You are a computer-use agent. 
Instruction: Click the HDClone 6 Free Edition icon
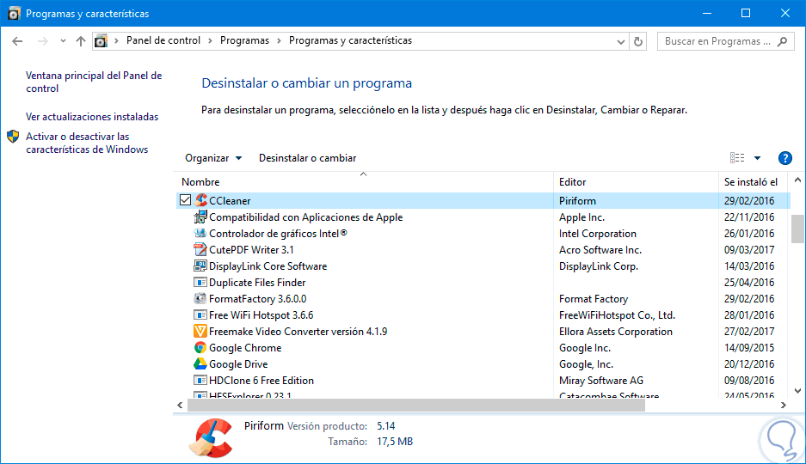[x=200, y=381]
